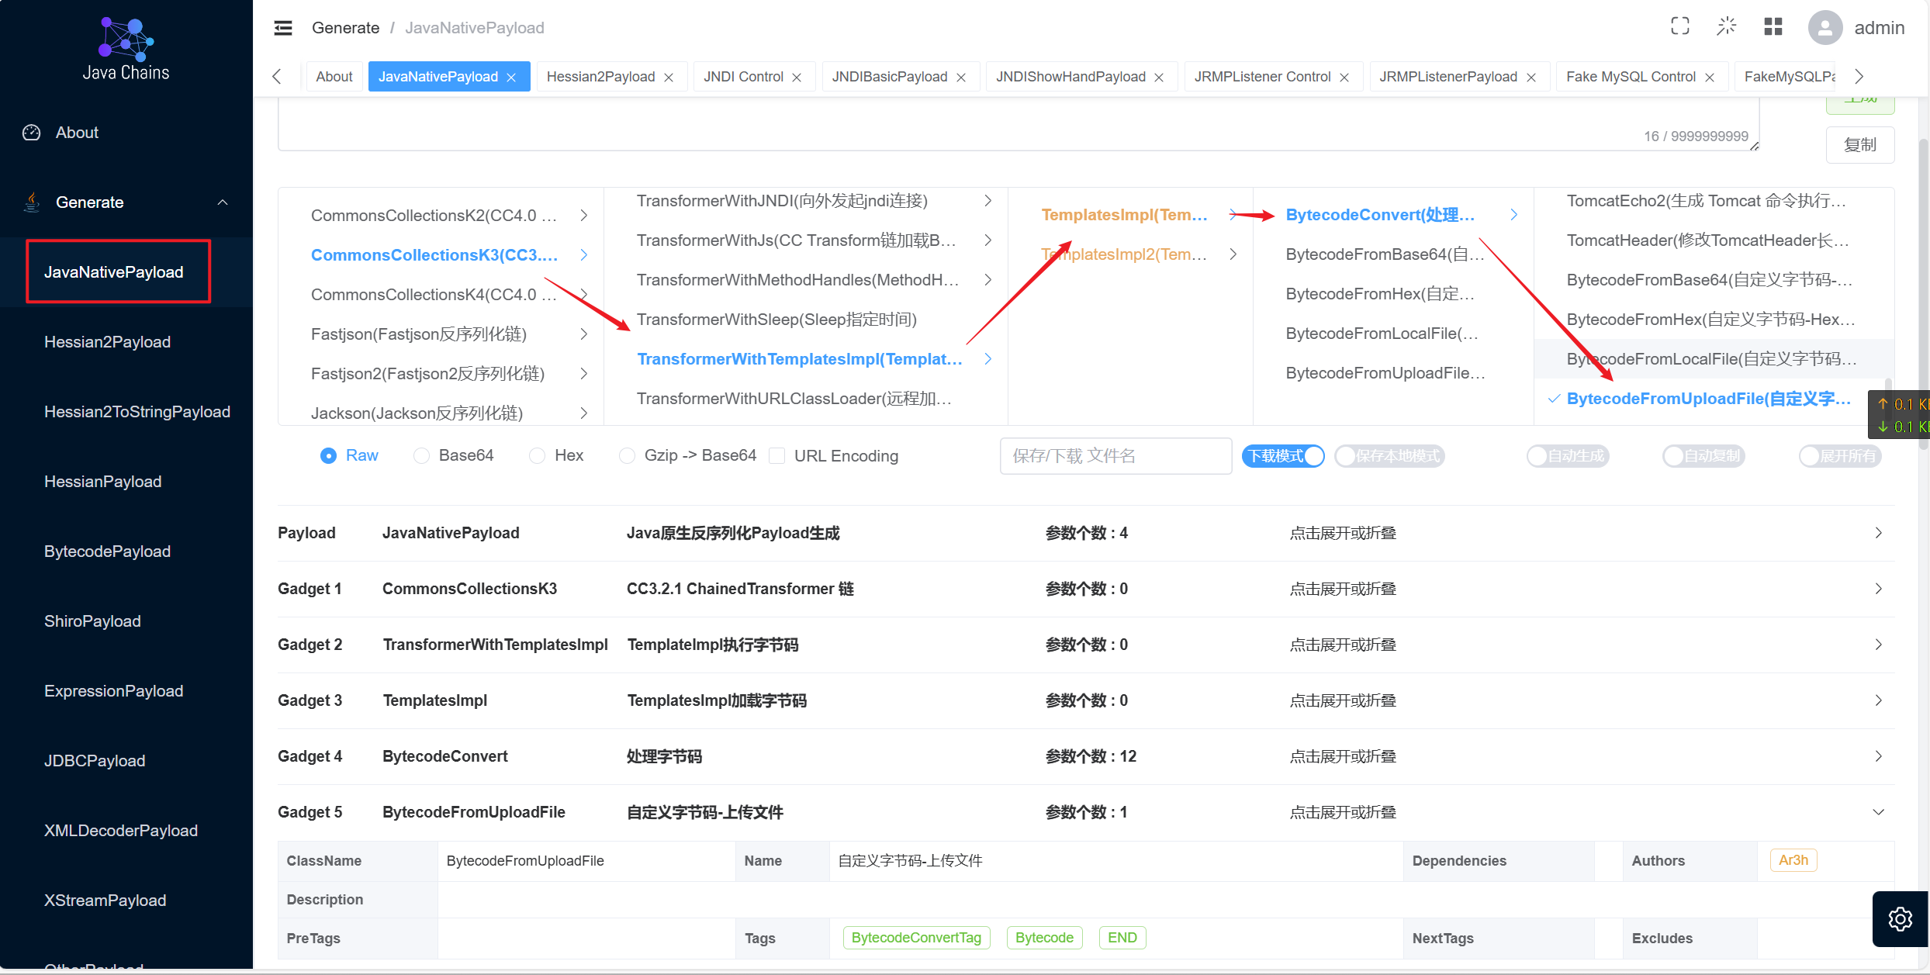Select TransformerWithSleep cascader option
This screenshot has height=975, width=1930.
776,320
